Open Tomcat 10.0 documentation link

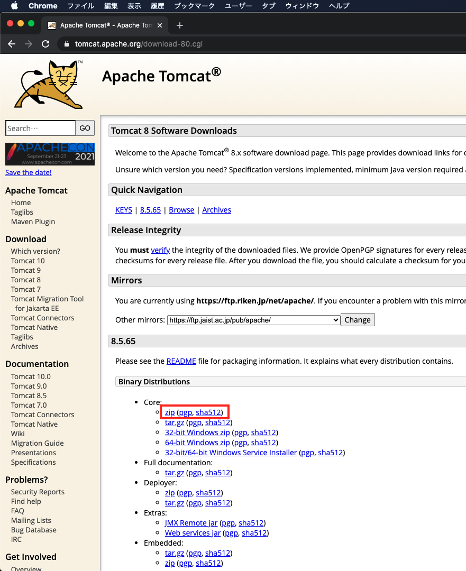pyautogui.click(x=31, y=376)
